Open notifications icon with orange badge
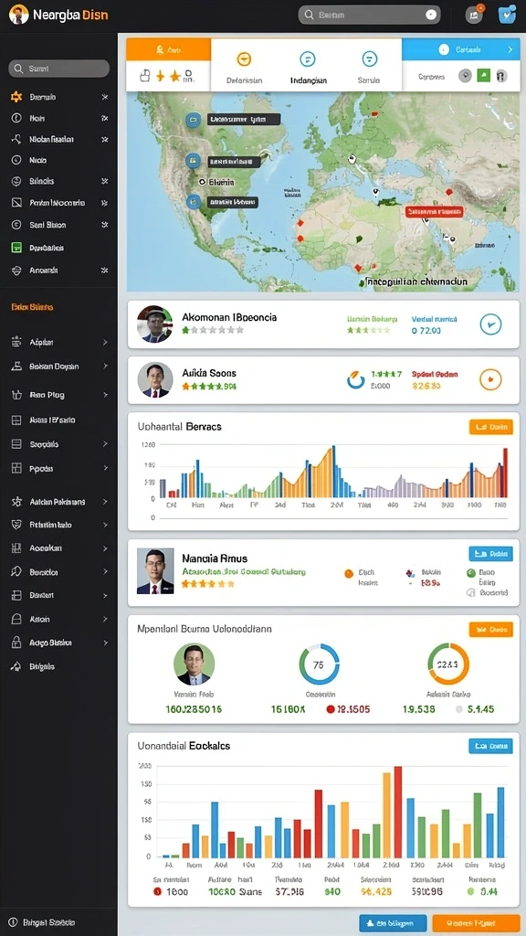Viewport: 526px width, 936px height. click(x=474, y=15)
